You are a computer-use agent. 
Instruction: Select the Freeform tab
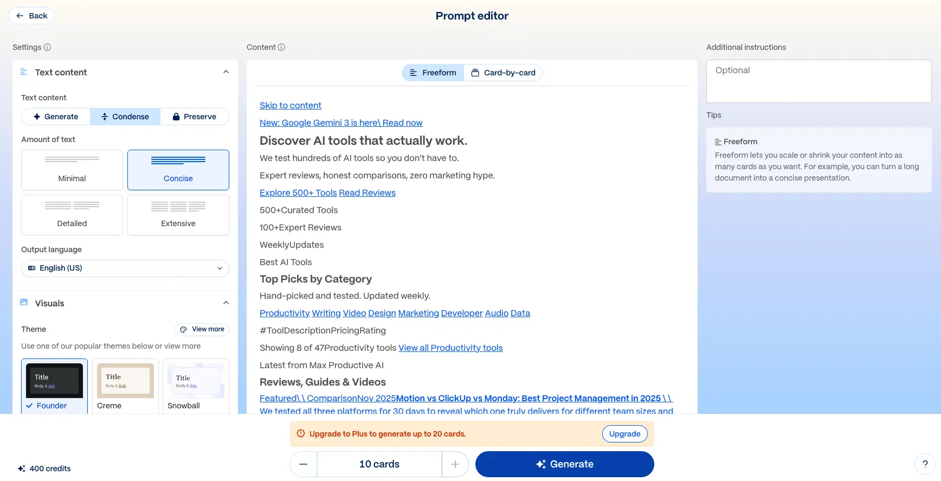click(x=433, y=72)
